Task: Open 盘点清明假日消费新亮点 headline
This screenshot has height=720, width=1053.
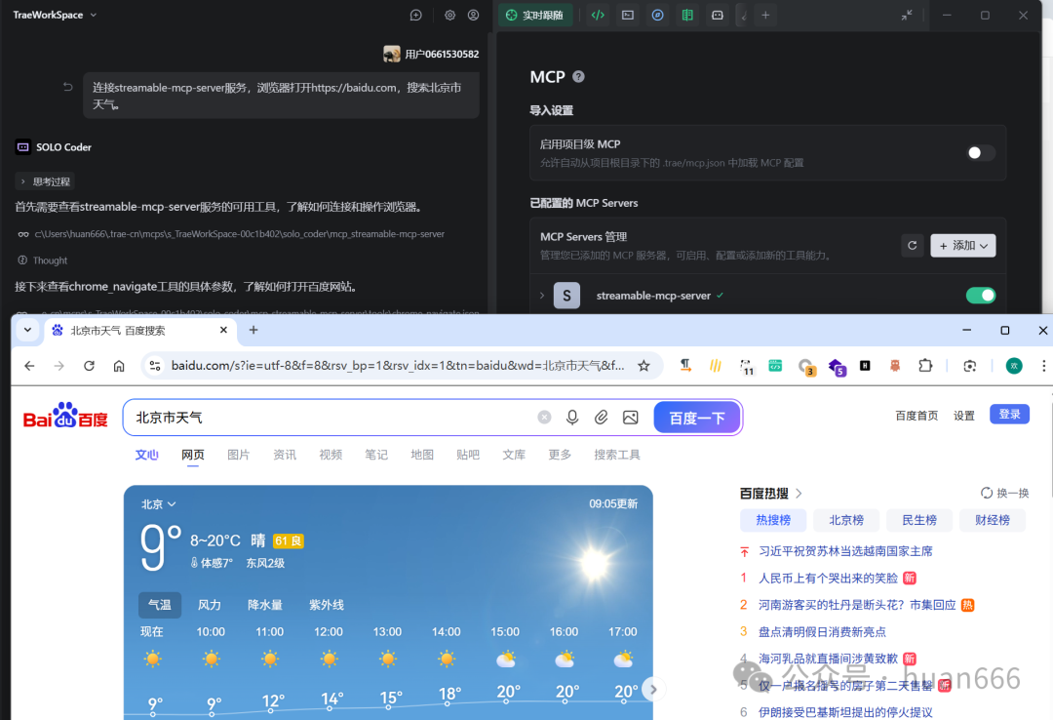Action: coord(822,632)
